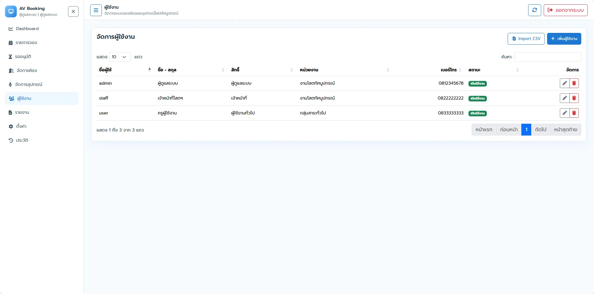The width and height of the screenshot is (594, 294).
Task: Open ประวัติ history in the sidebar
Action: pyautogui.click(x=42, y=140)
